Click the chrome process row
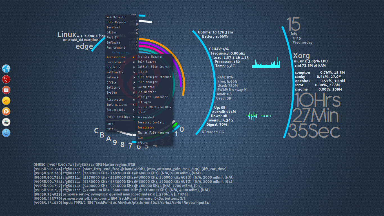The image size is (384, 216). [x=319, y=89]
